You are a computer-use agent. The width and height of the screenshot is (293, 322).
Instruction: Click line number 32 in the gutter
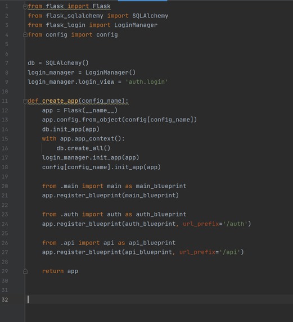pyautogui.click(x=5, y=300)
